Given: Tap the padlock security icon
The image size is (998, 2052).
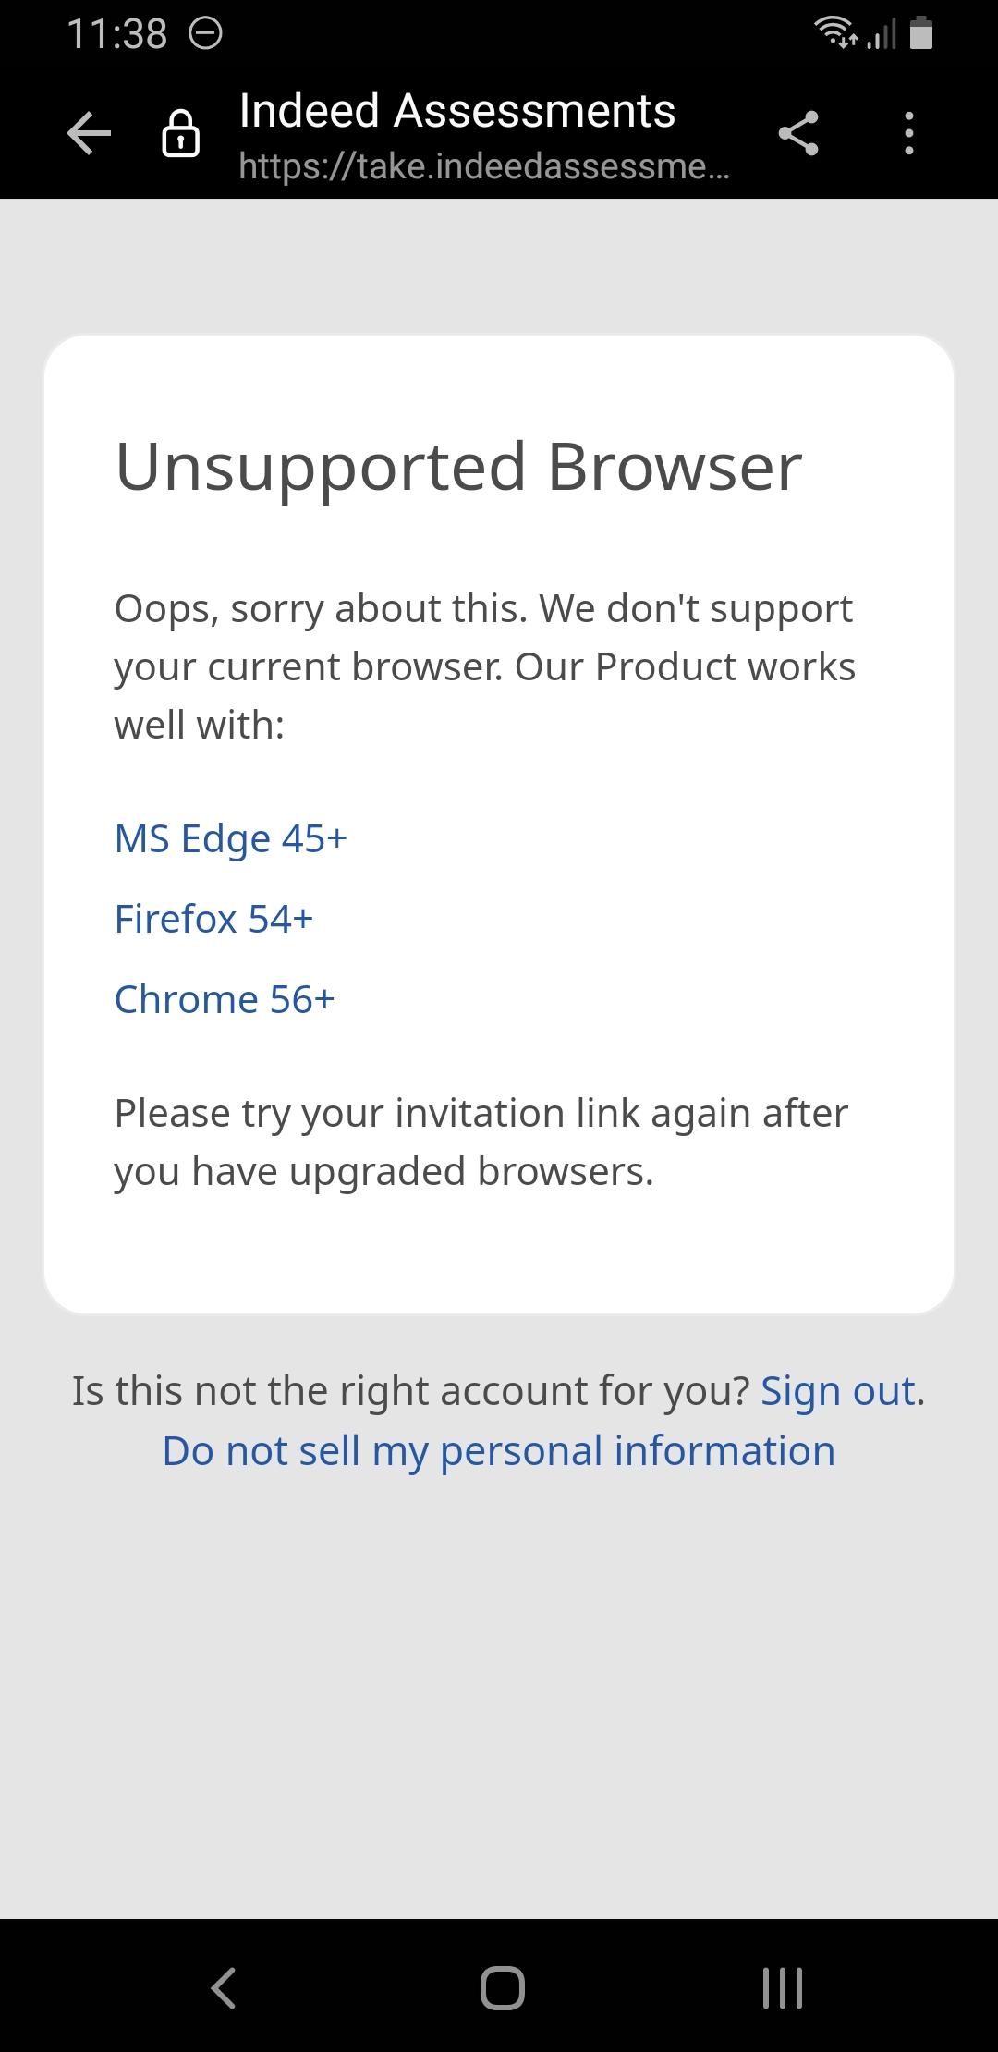Looking at the screenshot, I should coord(180,135).
